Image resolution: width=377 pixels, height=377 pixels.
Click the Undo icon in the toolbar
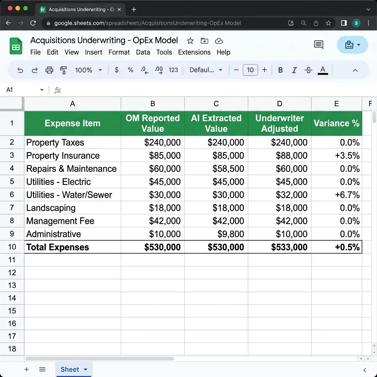[20, 70]
